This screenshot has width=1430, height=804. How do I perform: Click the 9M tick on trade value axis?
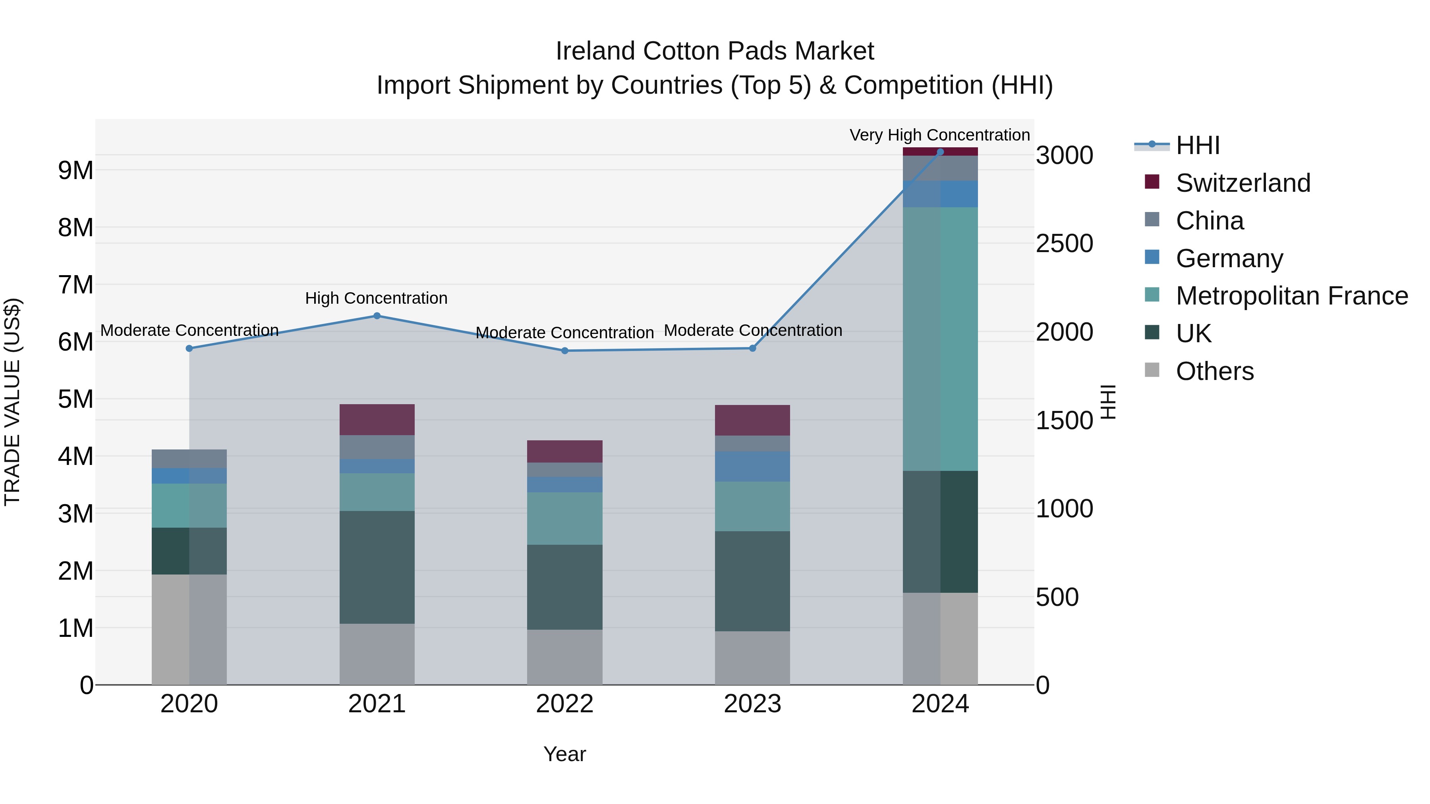point(75,170)
